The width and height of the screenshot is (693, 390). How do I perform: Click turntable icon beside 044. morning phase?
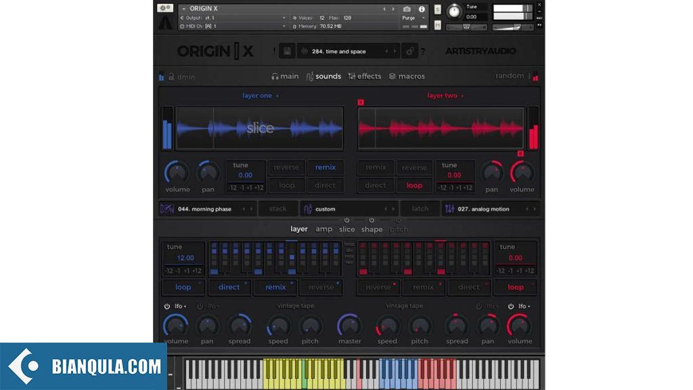167,209
